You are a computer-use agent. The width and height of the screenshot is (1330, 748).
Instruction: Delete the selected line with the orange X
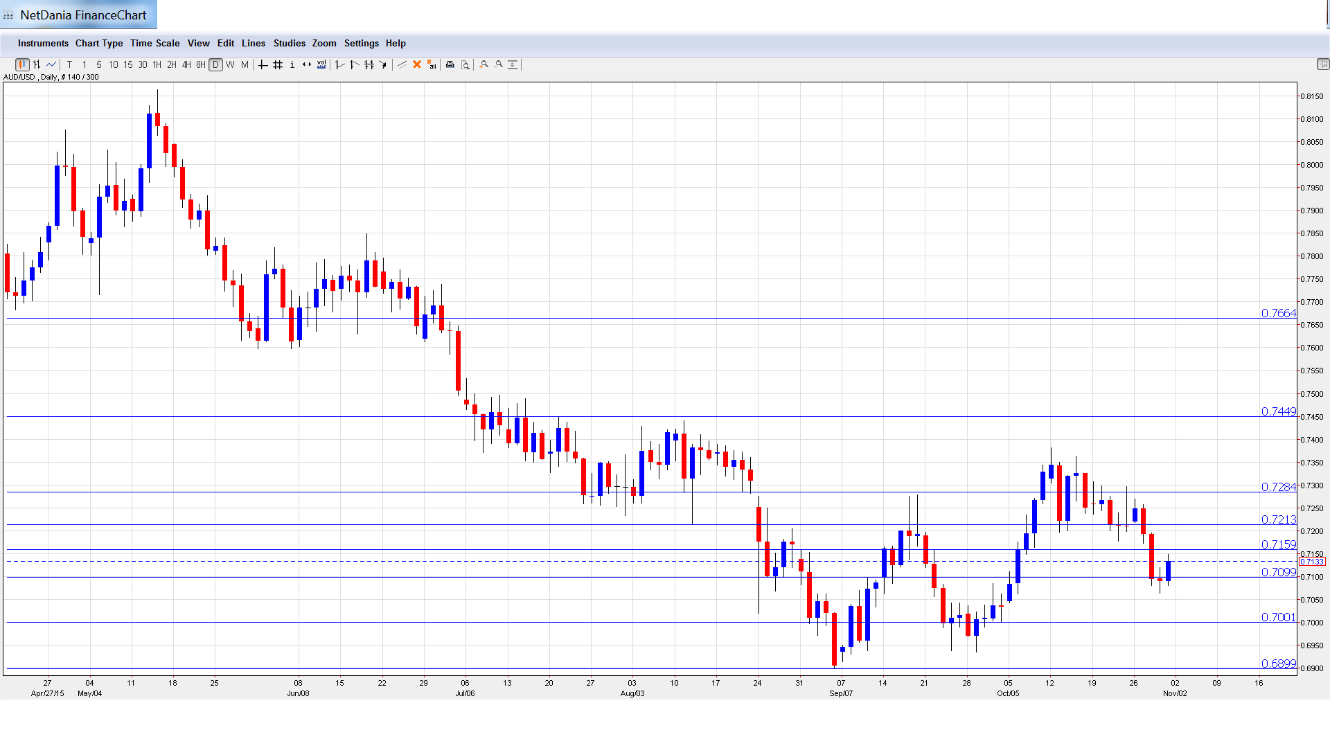(417, 64)
